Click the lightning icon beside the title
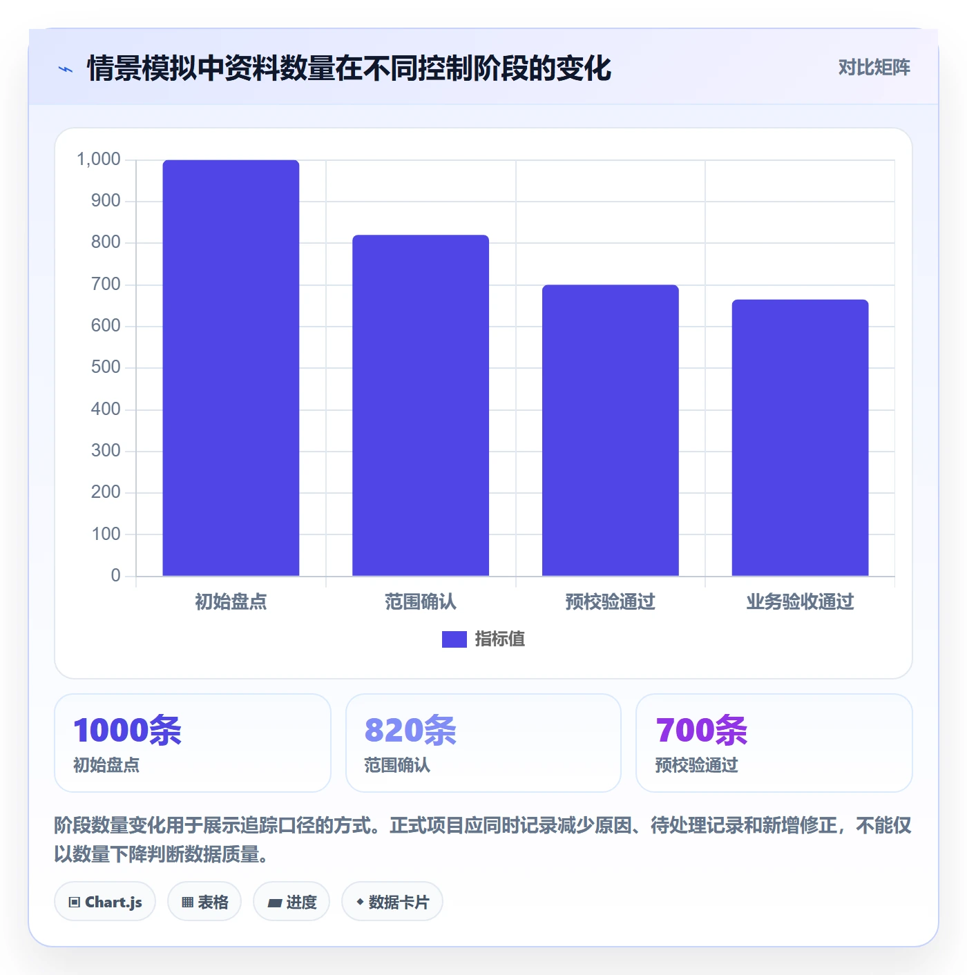This screenshot has height=975, width=967. [x=66, y=69]
